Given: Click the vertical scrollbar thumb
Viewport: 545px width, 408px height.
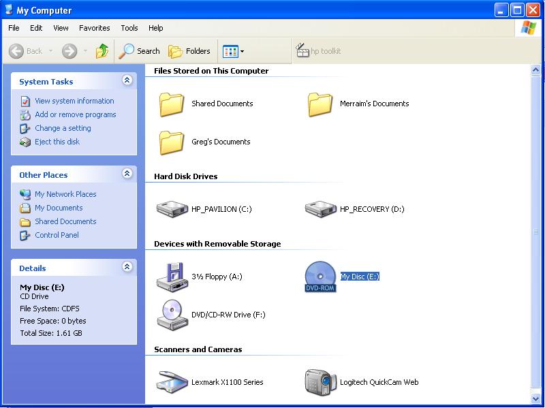Looking at the screenshot, I should (x=535, y=232).
